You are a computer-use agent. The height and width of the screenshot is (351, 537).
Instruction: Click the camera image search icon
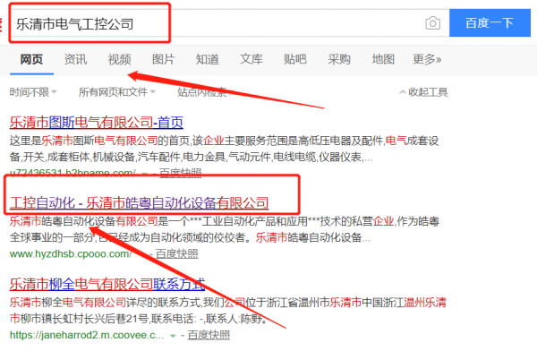432,23
